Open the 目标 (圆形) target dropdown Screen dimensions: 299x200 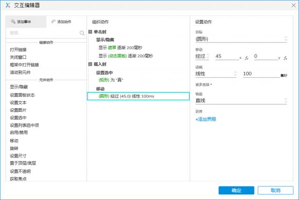coord(241,39)
